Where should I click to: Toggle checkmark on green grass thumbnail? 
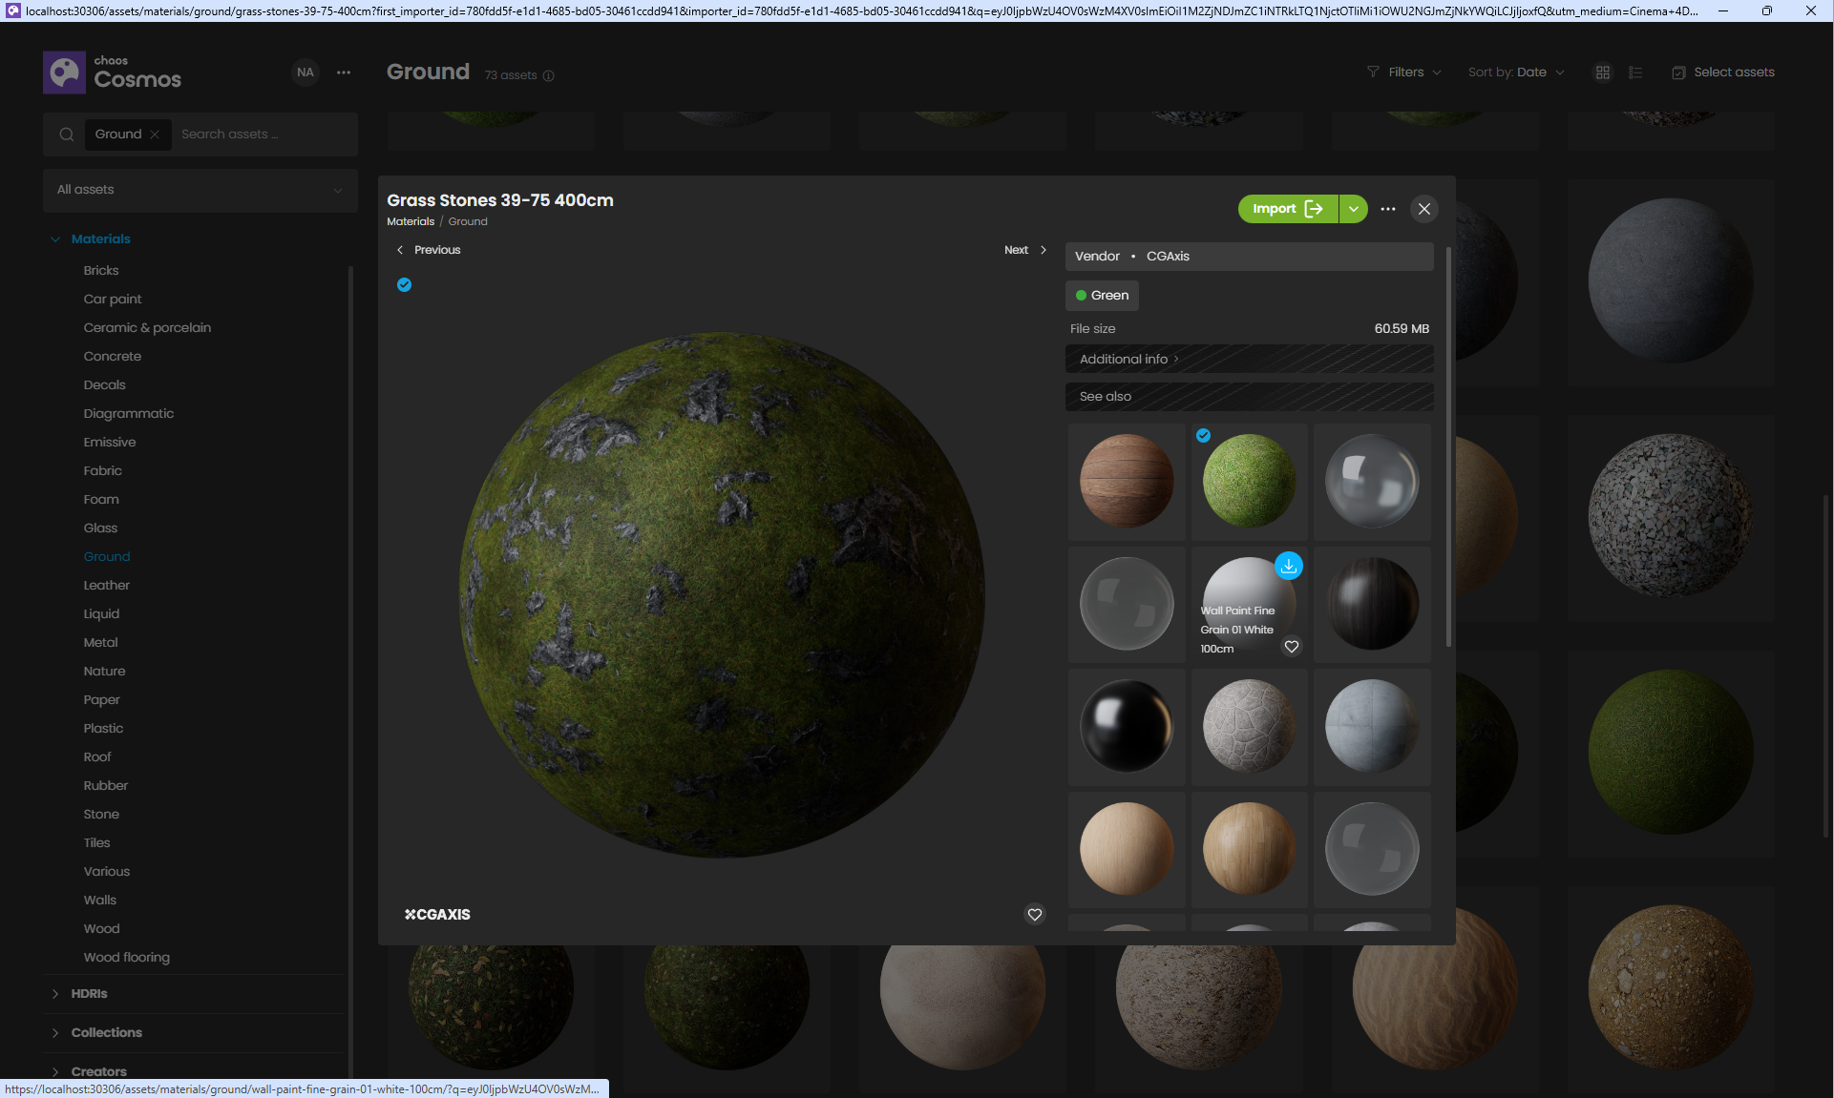[x=1203, y=435]
